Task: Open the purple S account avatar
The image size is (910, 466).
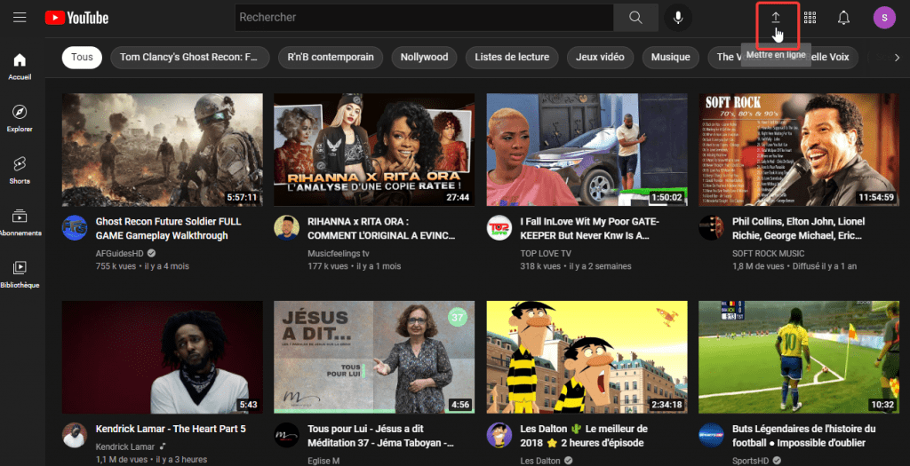Action: 884,18
